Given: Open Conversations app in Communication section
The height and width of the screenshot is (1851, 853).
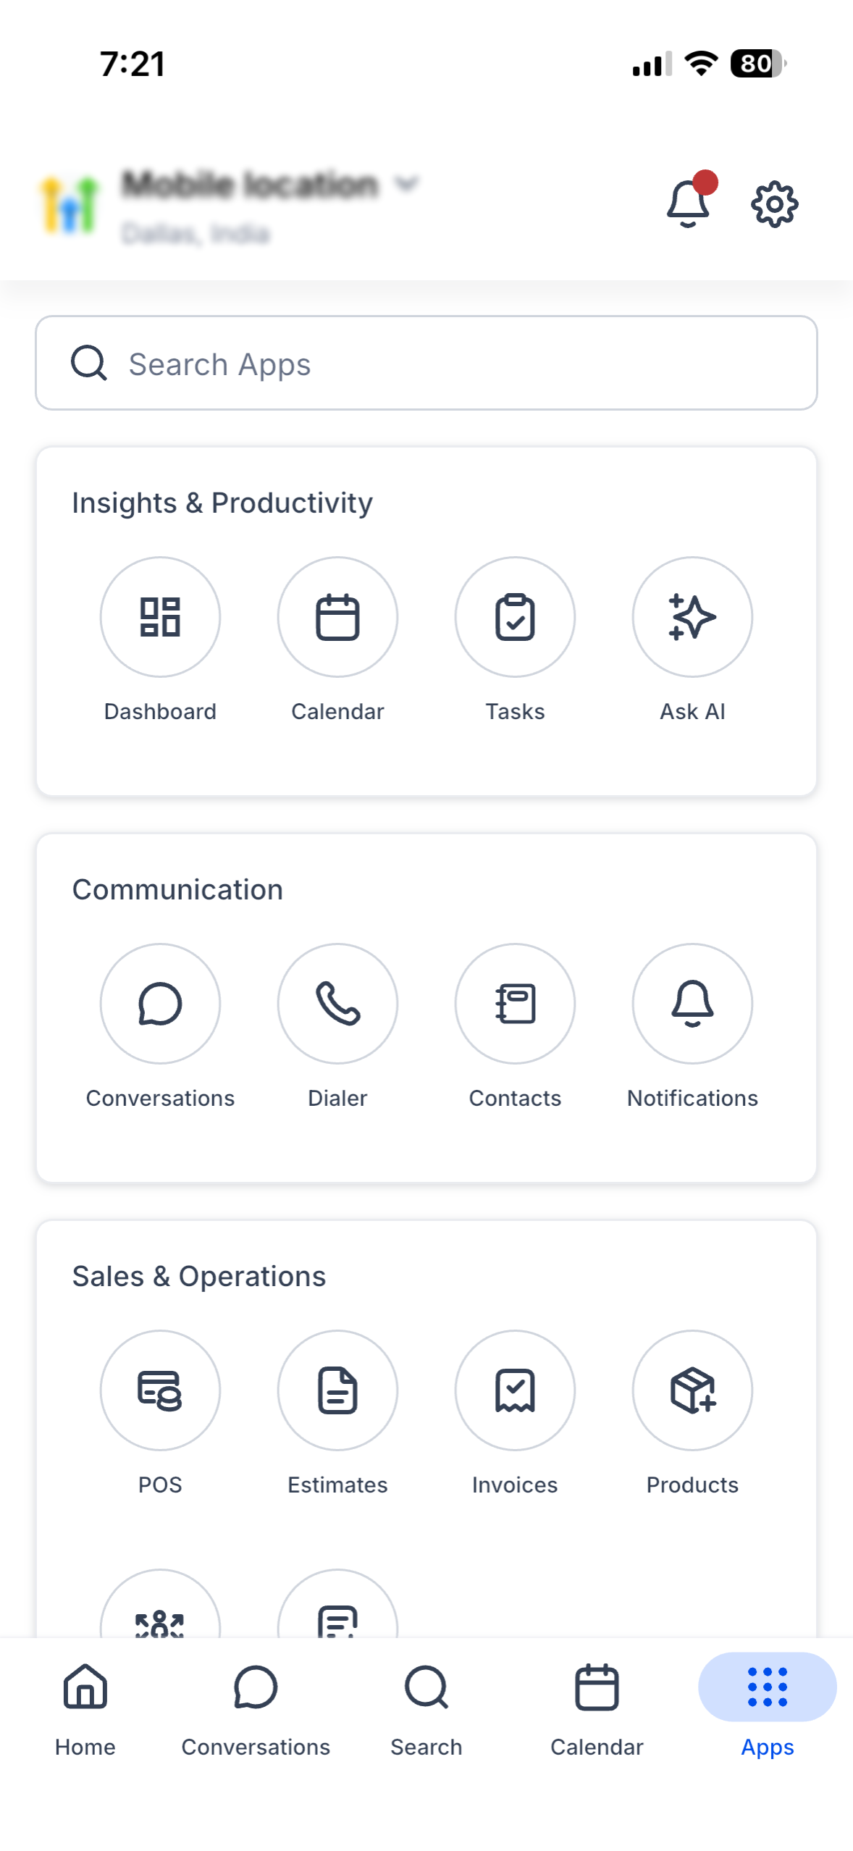Looking at the screenshot, I should [160, 1004].
